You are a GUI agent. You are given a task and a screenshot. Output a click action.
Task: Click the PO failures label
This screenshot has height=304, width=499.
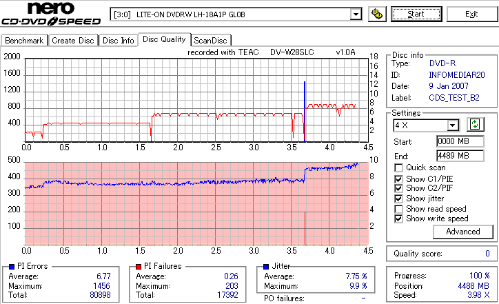[x=284, y=298]
